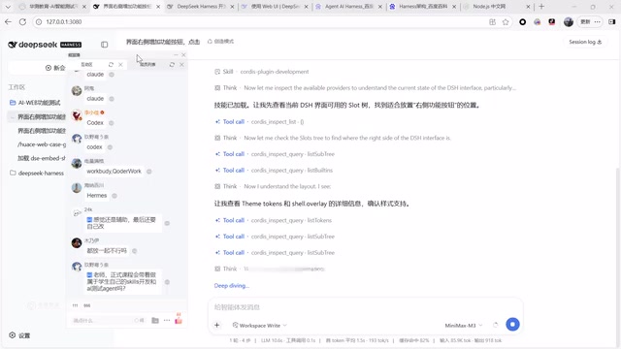Stop generation with the blue round button
The height and width of the screenshot is (349, 621).
tap(512, 325)
